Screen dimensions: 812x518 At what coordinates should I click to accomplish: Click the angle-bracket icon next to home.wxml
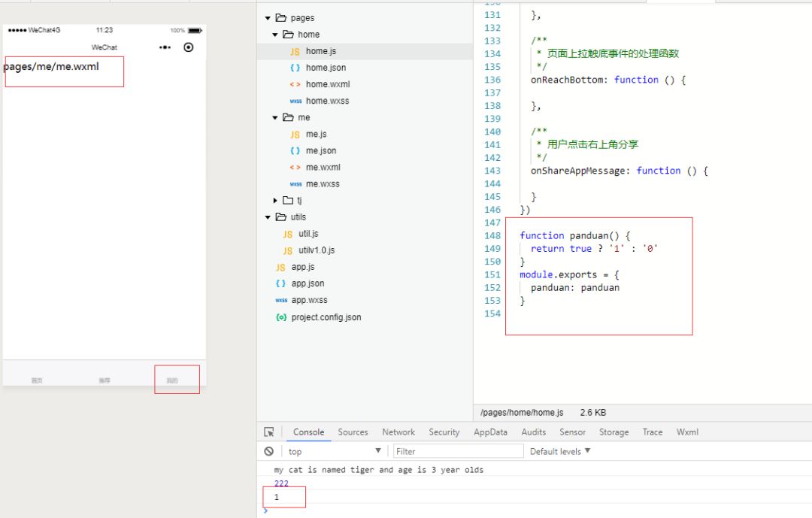[295, 84]
